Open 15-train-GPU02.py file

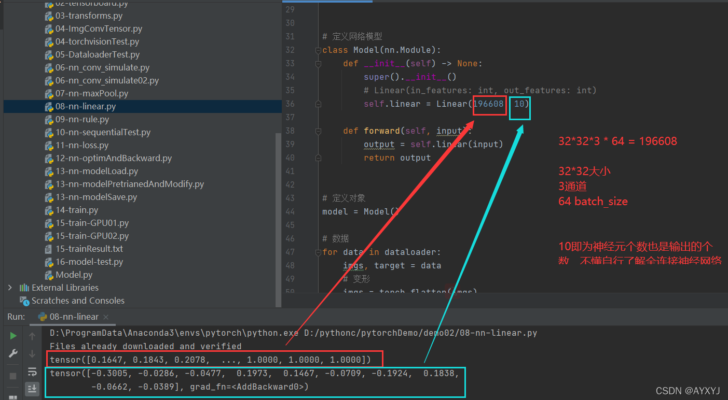point(92,236)
